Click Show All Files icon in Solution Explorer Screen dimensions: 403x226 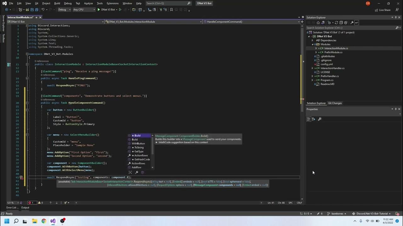coord(345,23)
